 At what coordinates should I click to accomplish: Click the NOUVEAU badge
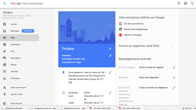tap(28, 31)
